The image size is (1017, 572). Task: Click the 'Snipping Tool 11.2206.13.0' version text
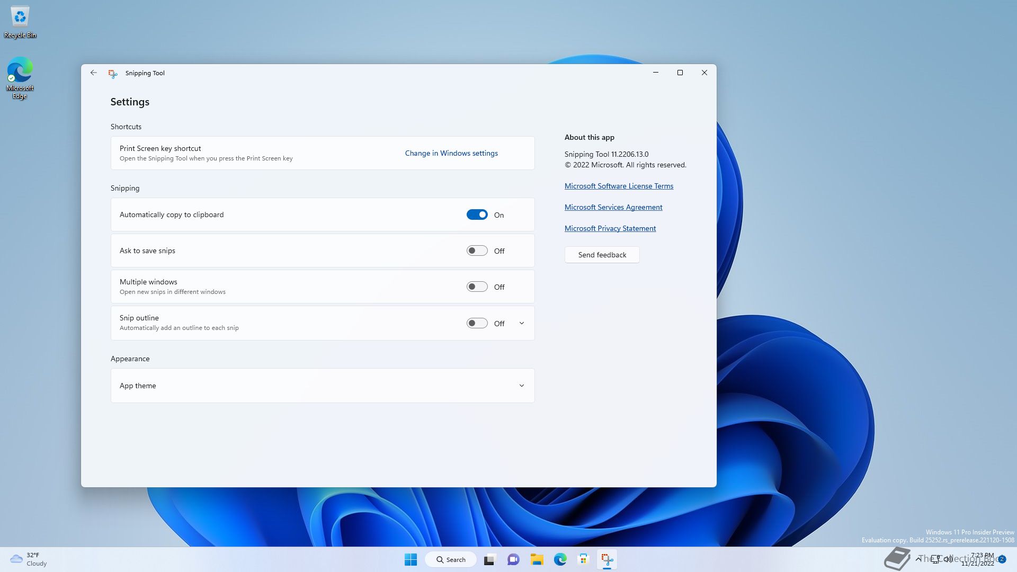point(606,154)
